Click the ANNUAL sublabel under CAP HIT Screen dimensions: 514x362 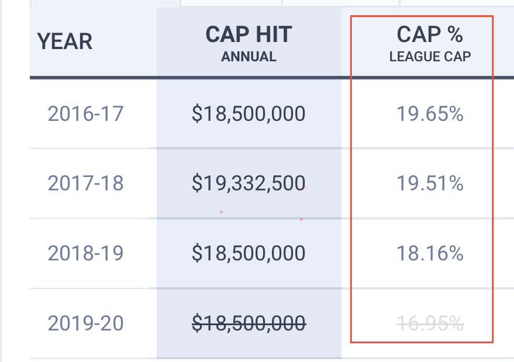pos(249,57)
